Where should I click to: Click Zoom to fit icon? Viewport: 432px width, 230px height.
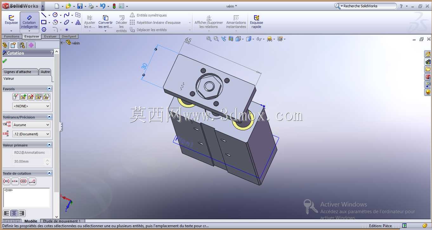click(x=209, y=39)
